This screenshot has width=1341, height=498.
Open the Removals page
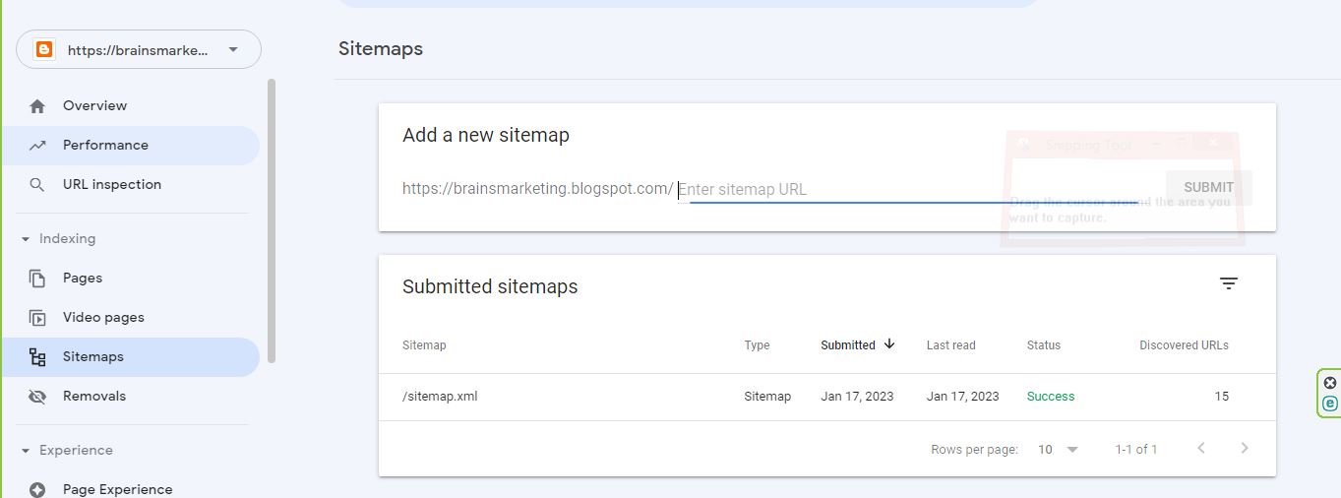[130, 396]
